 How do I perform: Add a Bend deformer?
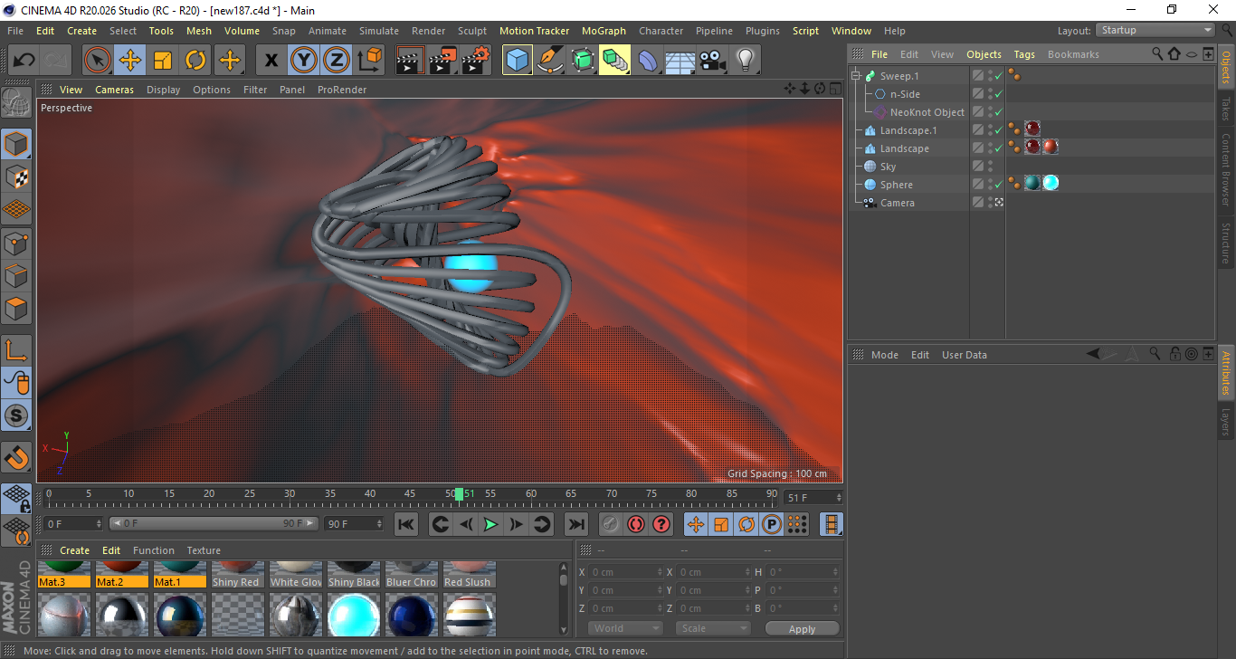(x=648, y=61)
